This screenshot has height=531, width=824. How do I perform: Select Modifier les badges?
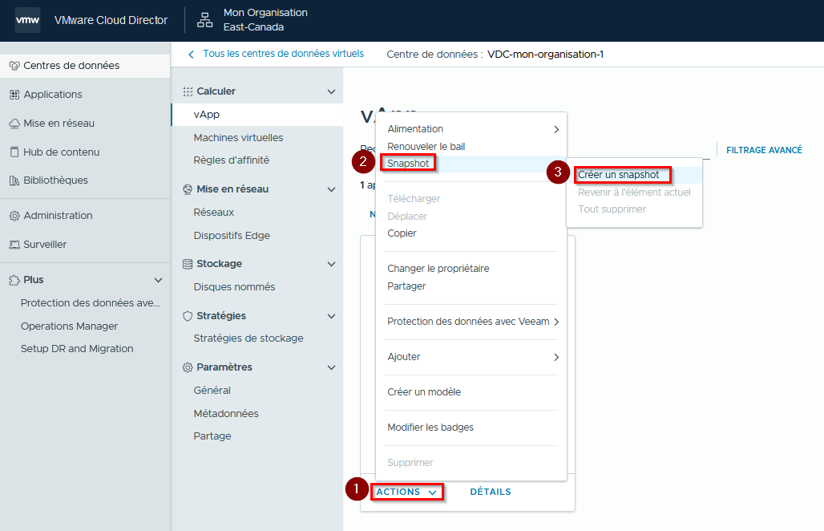click(x=430, y=428)
